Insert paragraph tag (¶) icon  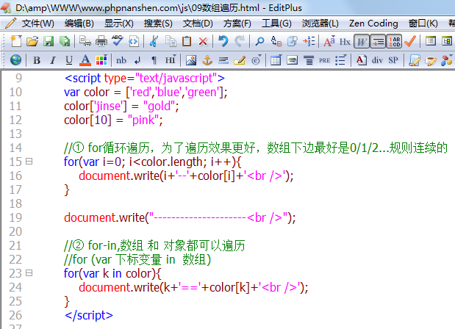pos(154,60)
